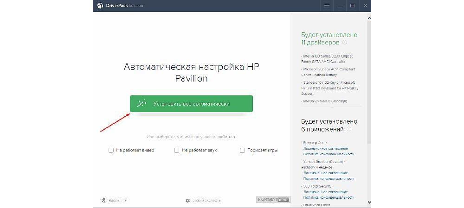Click the DriverPack Solution logo icon
This screenshot has width=464, height=208.
[100, 6]
